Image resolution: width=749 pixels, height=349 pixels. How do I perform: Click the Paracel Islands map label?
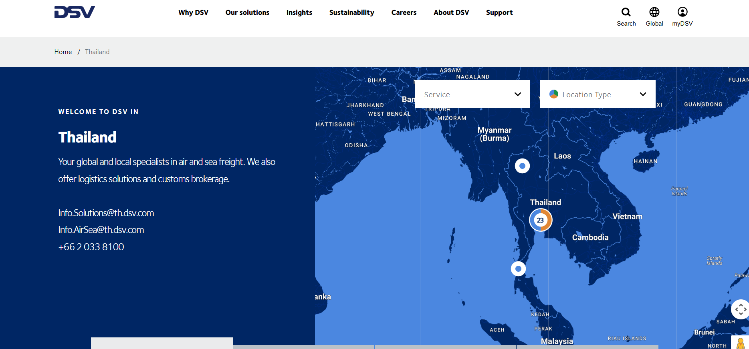pos(679,191)
